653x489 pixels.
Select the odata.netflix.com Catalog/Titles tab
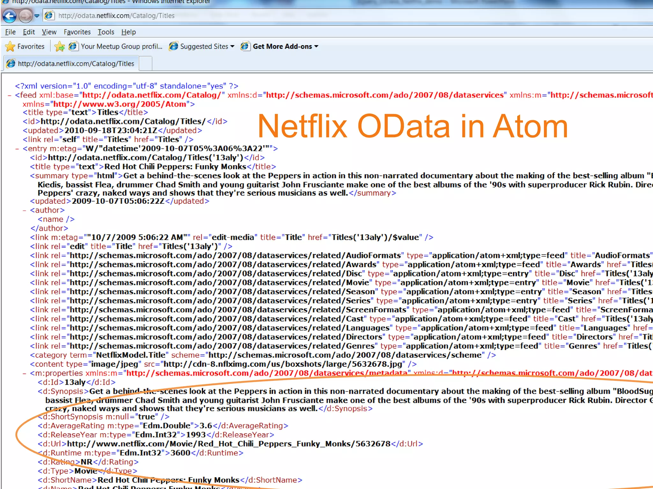point(71,63)
